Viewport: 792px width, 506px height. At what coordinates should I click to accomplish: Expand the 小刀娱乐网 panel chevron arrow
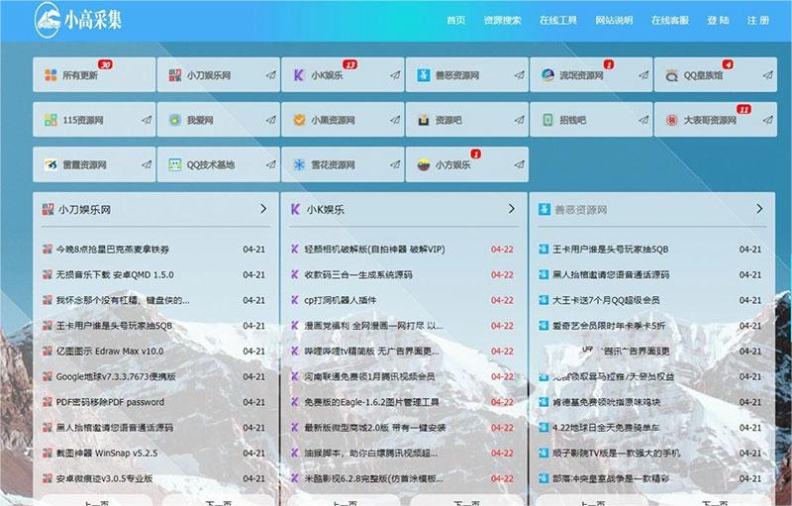click(263, 209)
